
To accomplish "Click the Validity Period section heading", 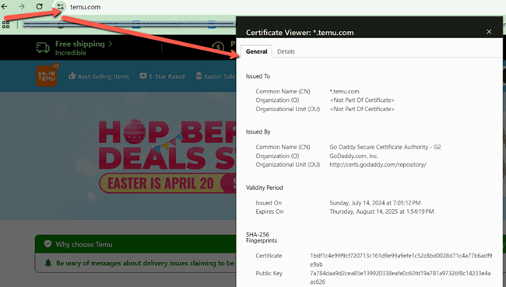I will tap(265, 187).
